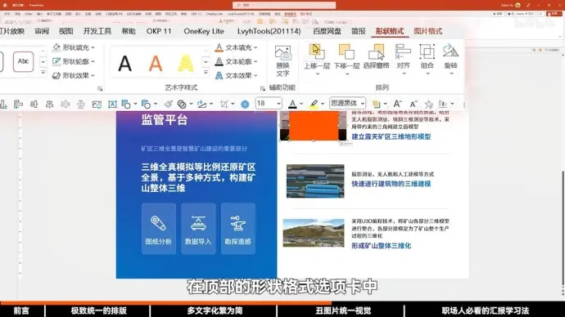Switch to the 形状格式 tab
565x317 pixels.
[x=390, y=31]
